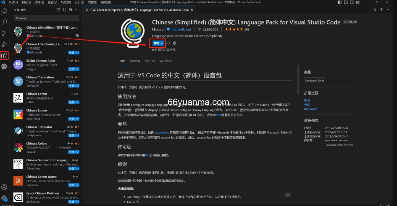Switch to the 更改日志 tab
The width and height of the screenshot is (397, 206).
149,61
